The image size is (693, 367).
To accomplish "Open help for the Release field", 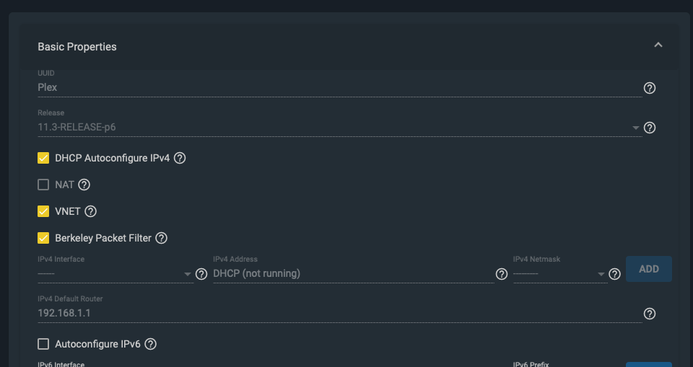I will (649, 128).
